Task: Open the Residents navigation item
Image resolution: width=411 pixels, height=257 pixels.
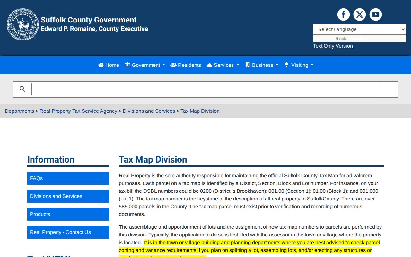Action: click(x=186, y=65)
